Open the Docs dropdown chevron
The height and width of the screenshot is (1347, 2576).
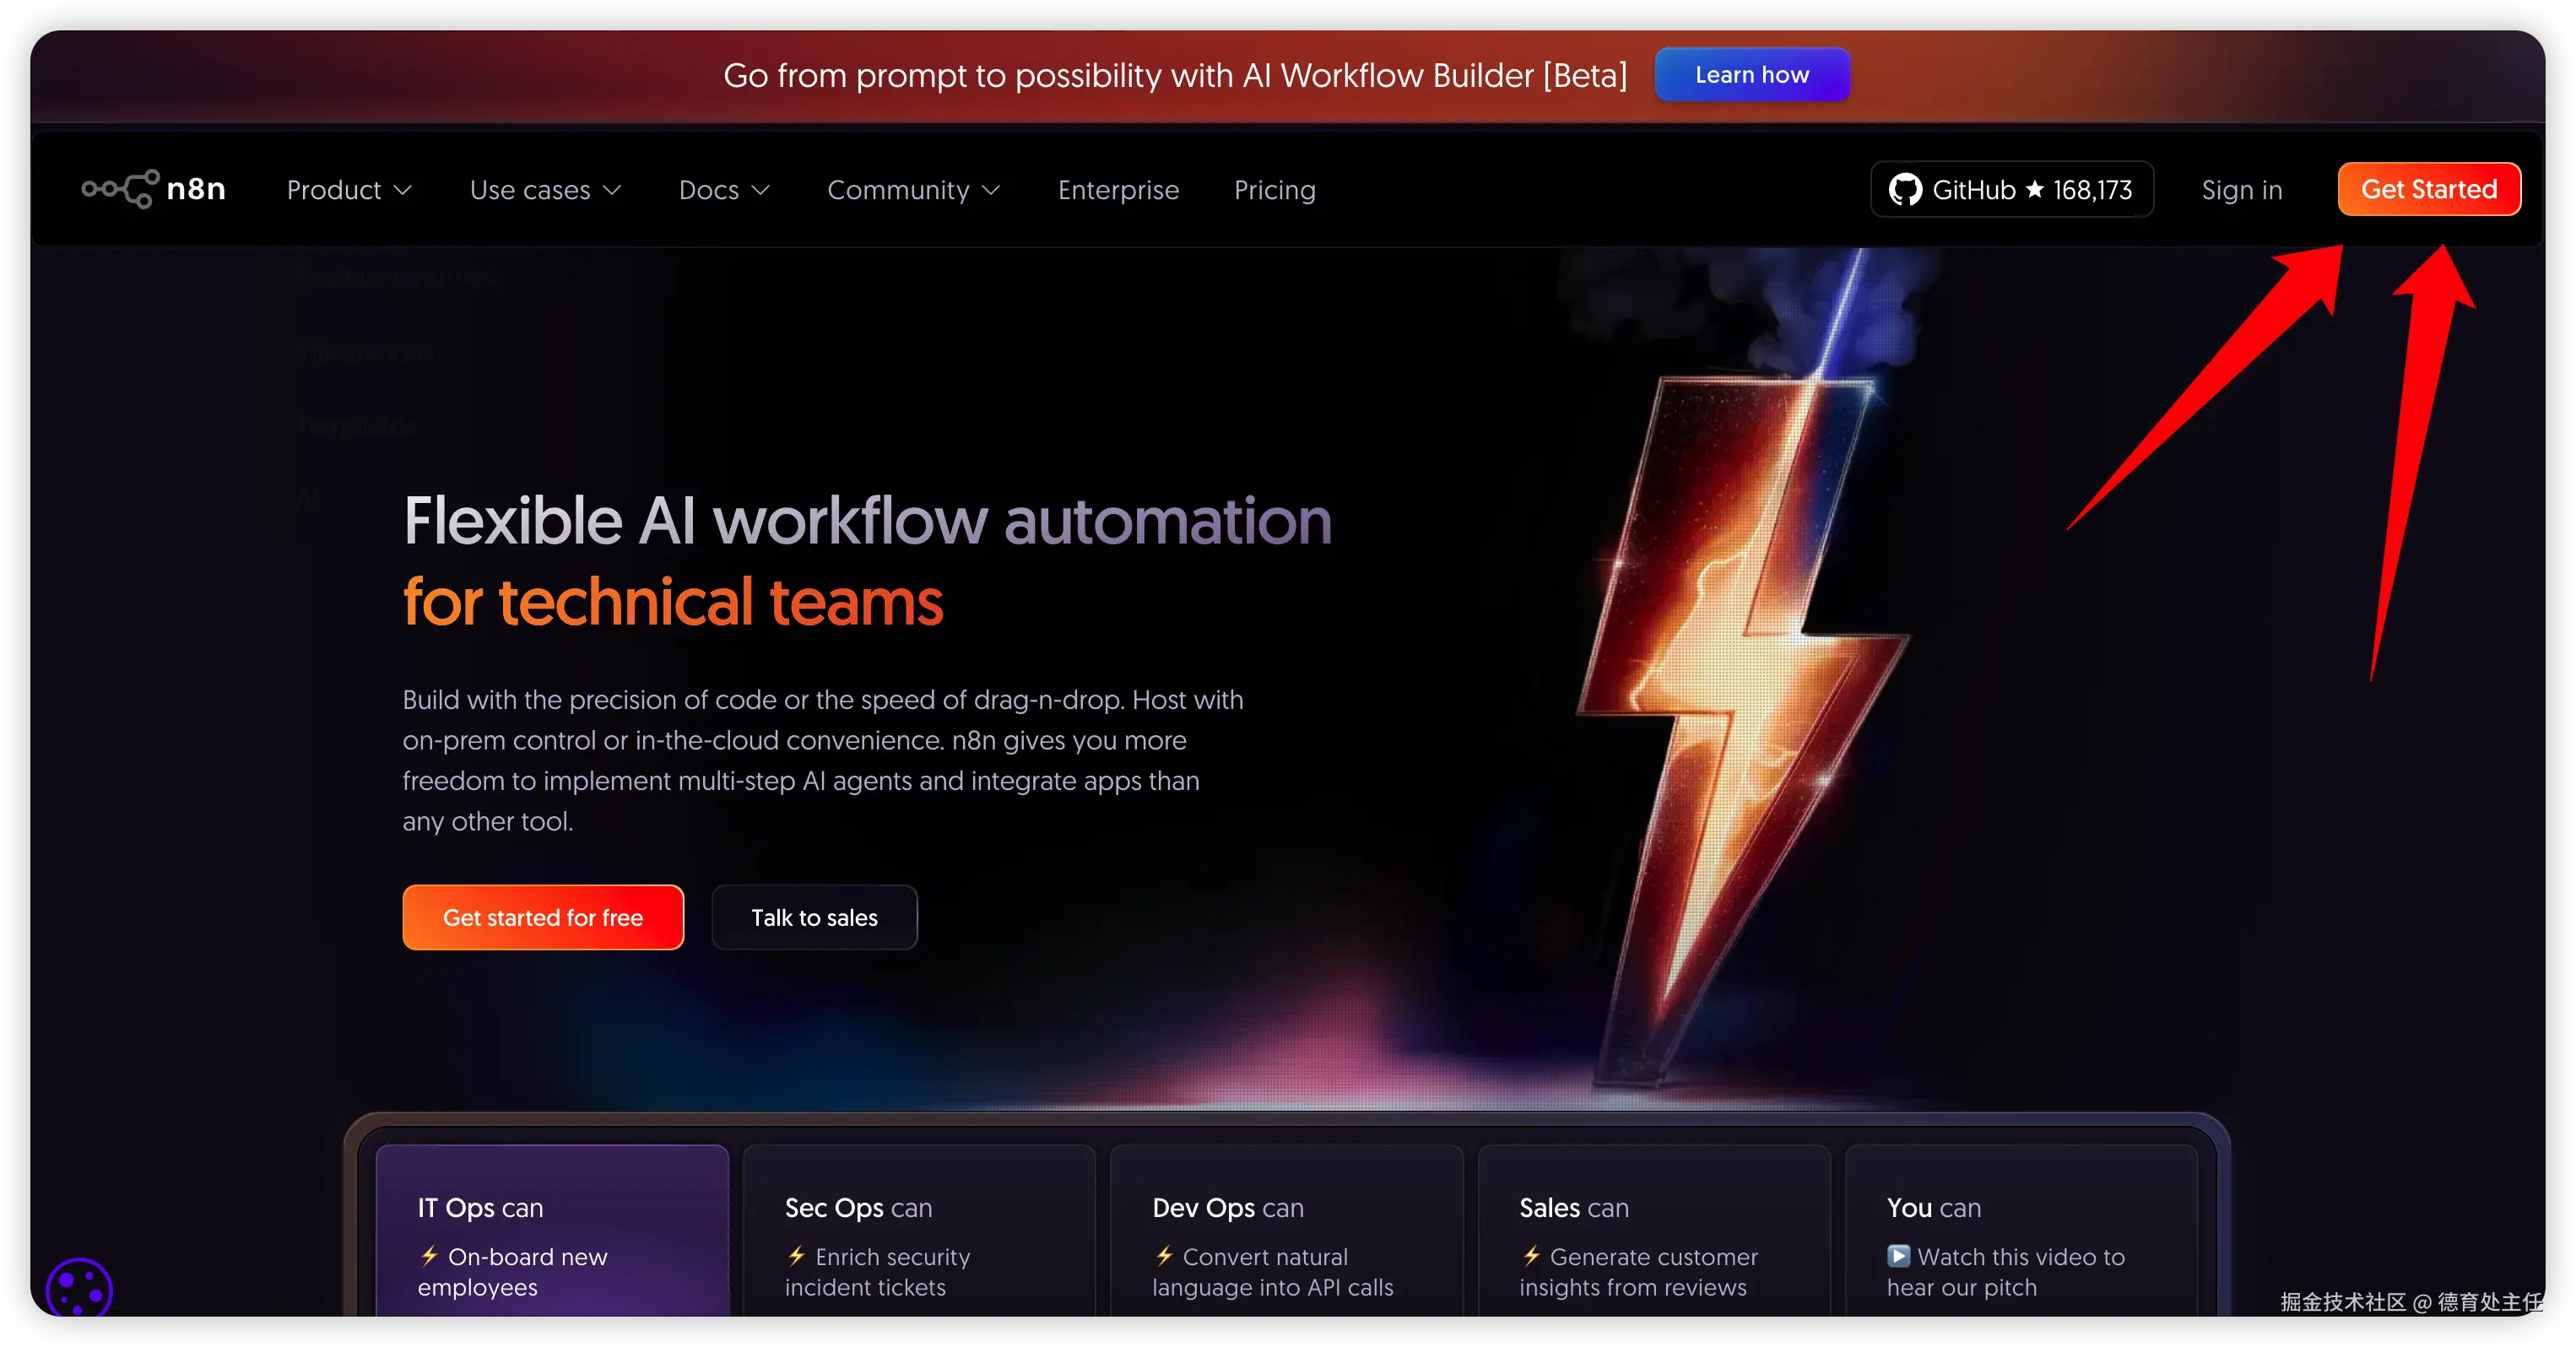(760, 190)
